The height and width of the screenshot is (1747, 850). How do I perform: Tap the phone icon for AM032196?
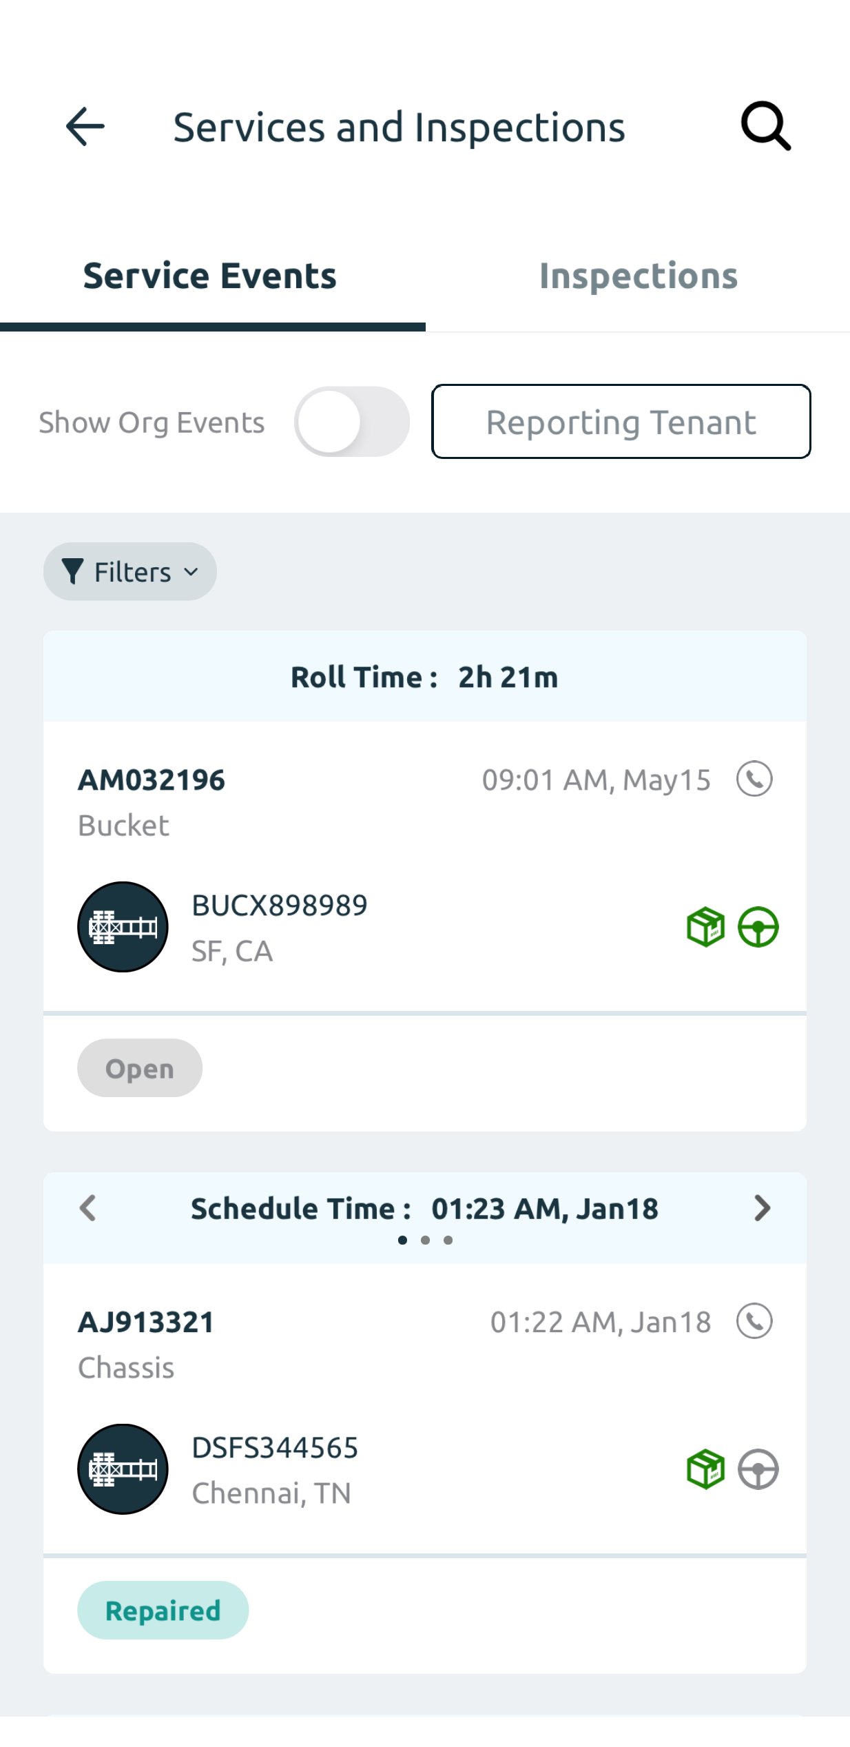754,779
